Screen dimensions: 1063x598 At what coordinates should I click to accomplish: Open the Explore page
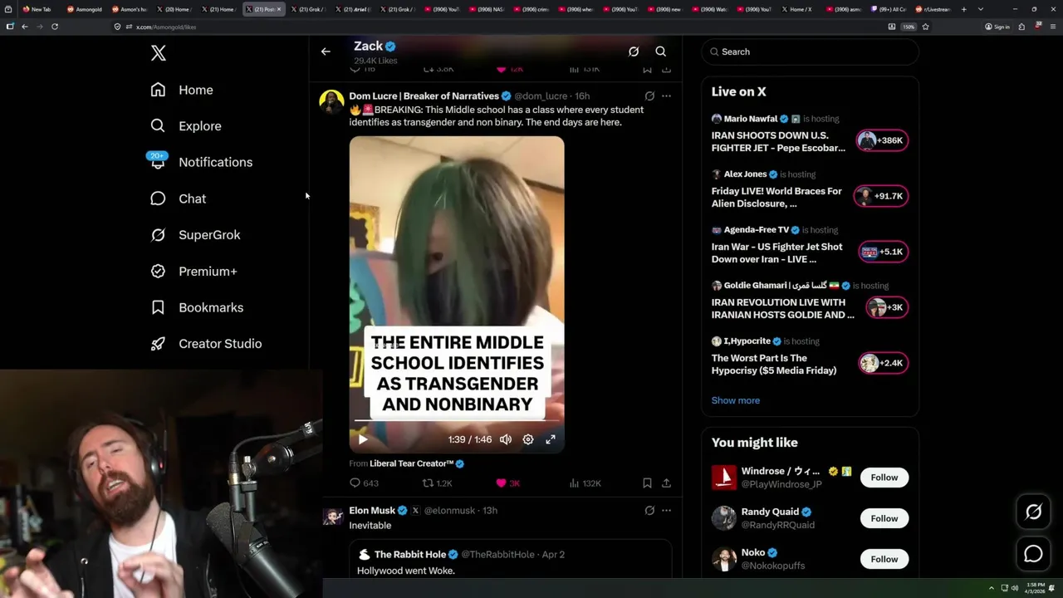click(x=185, y=126)
